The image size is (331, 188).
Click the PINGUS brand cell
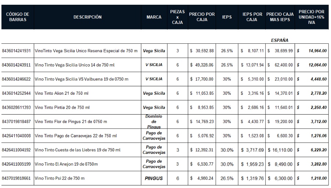tap(154, 178)
